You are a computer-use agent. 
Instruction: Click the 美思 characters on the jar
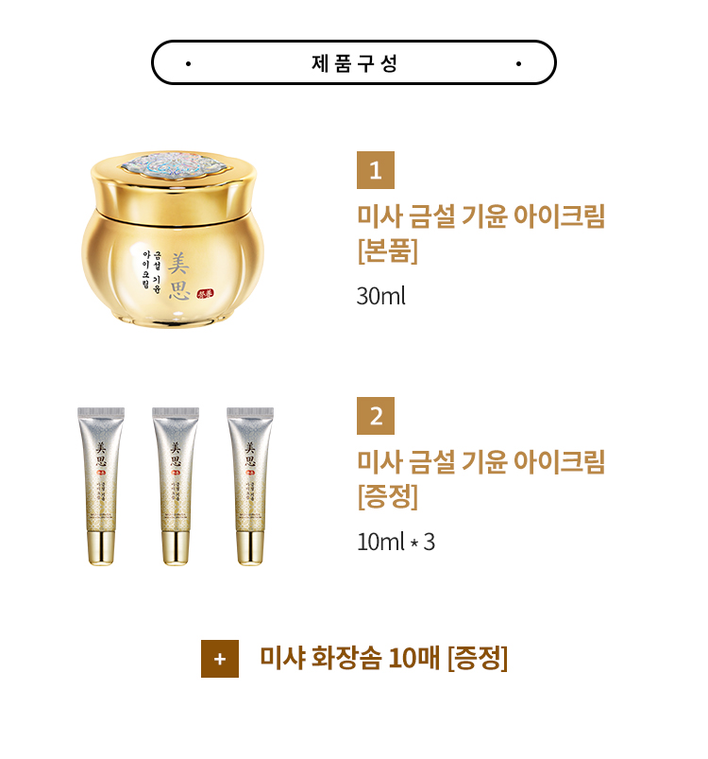pyautogui.click(x=178, y=276)
